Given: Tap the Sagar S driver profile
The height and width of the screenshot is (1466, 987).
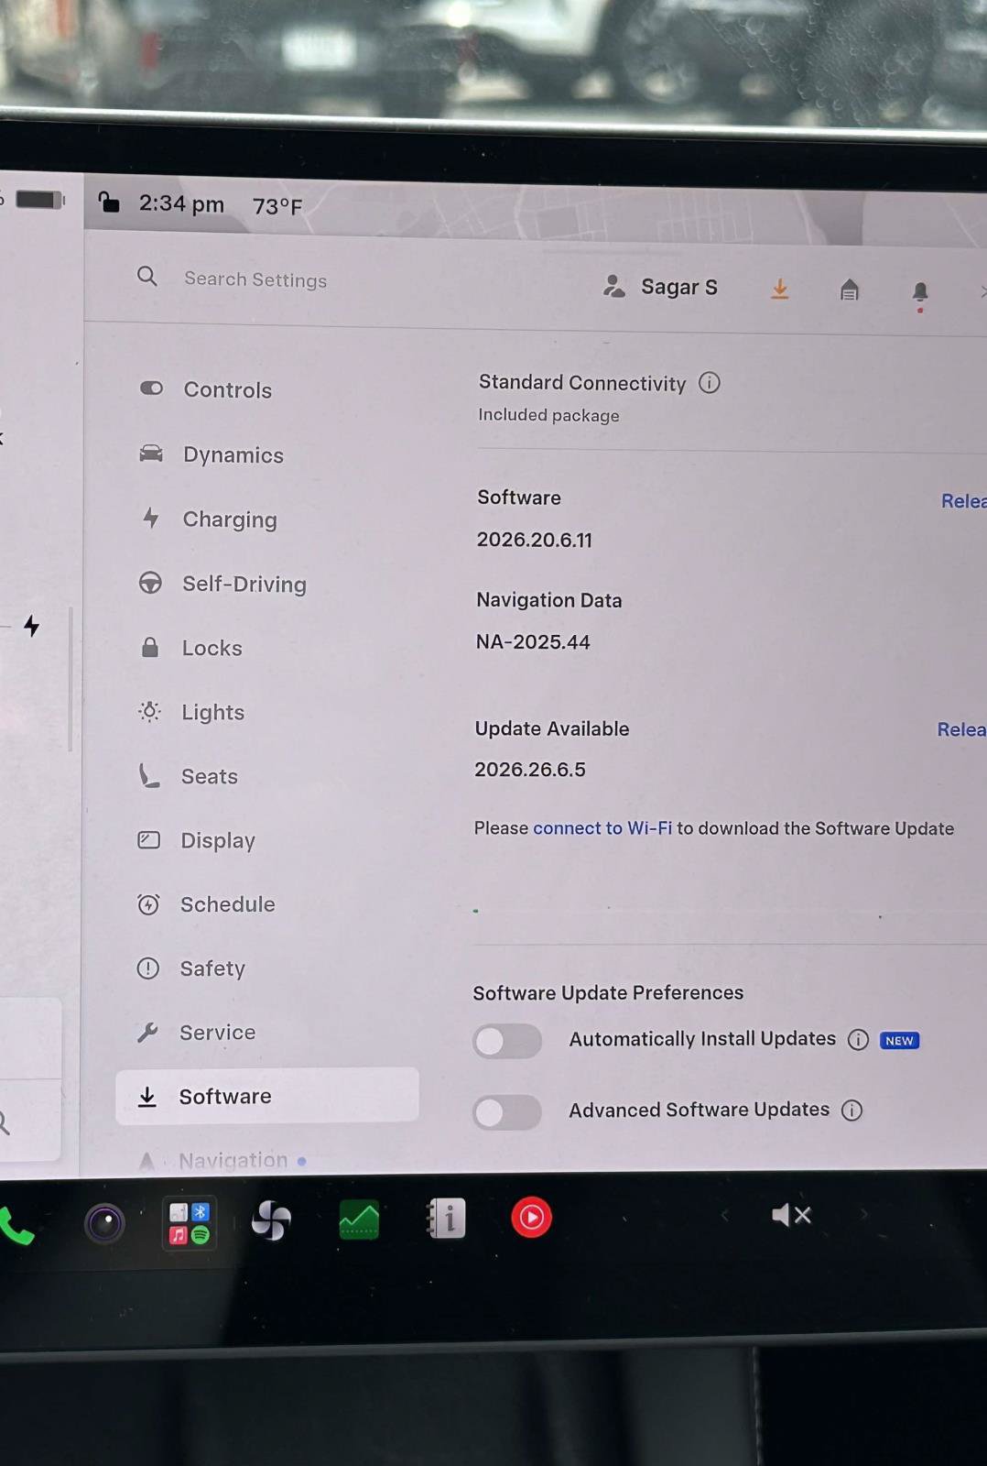Looking at the screenshot, I should 660,287.
